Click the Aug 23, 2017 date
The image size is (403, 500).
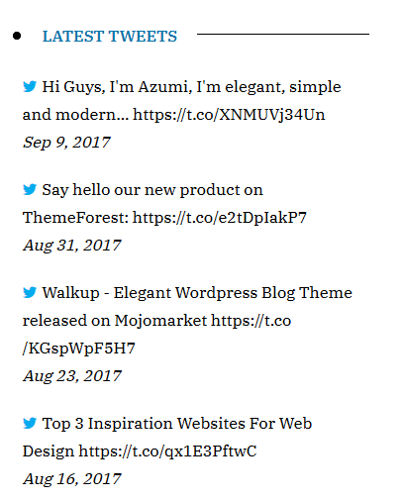pos(72,376)
